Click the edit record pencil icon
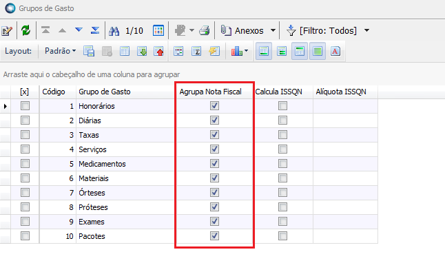The height and width of the screenshot is (263, 445). tap(7, 30)
